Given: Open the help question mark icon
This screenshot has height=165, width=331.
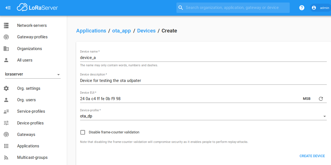Looking at the screenshot, I should pyautogui.click(x=301, y=8).
